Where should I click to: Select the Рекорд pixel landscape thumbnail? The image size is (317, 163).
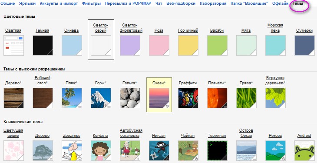point(276,151)
